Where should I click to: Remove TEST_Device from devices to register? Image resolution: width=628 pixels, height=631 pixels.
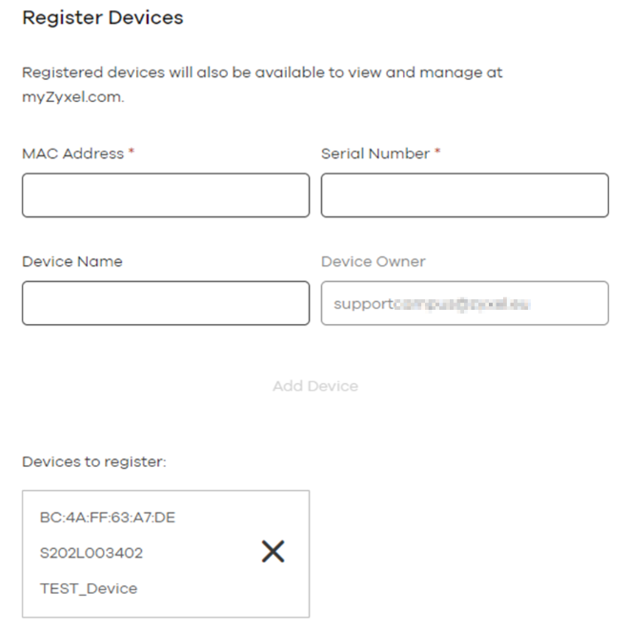(273, 552)
